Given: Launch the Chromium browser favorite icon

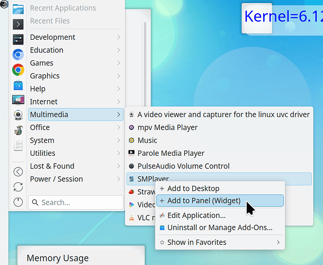Looking at the screenshot, I should pos(18,55).
